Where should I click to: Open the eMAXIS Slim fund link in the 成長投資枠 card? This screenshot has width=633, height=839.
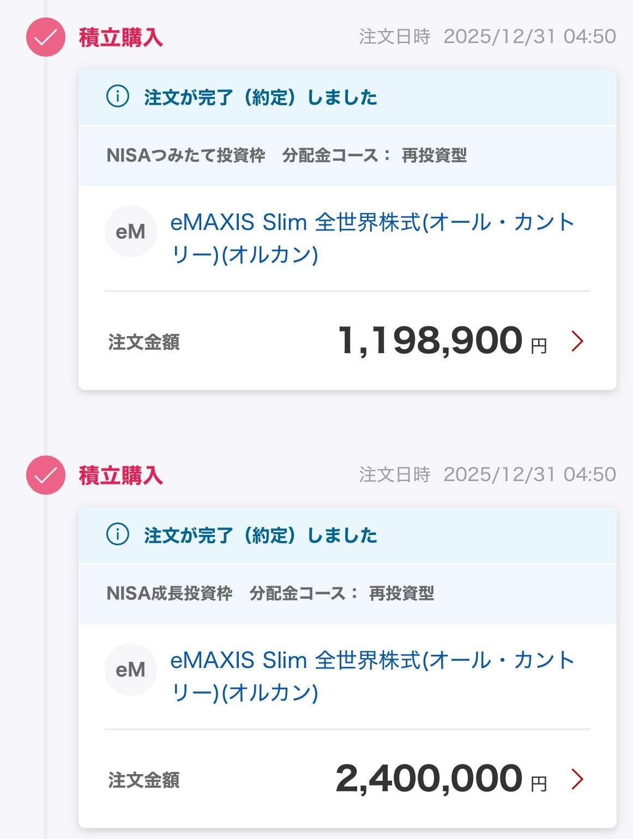coord(372,676)
